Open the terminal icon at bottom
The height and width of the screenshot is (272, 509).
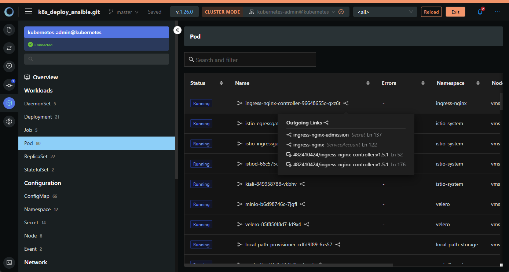[9, 262]
